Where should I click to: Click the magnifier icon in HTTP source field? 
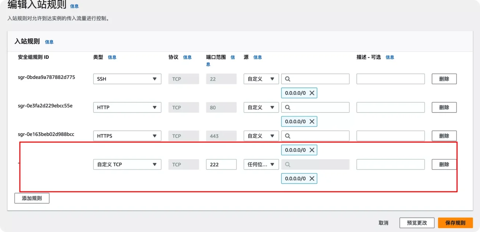(x=287, y=107)
